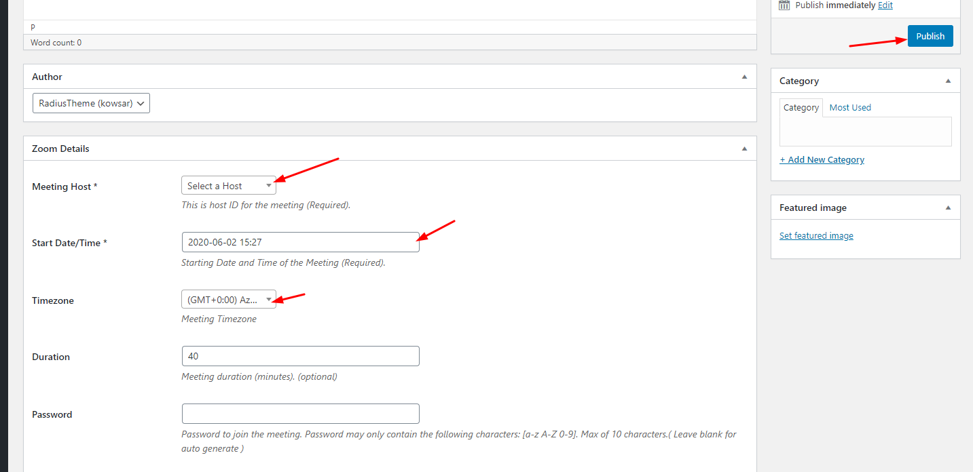973x472 pixels.
Task: Click the editor path indicator 'P'
Action: tap(33, 27)
